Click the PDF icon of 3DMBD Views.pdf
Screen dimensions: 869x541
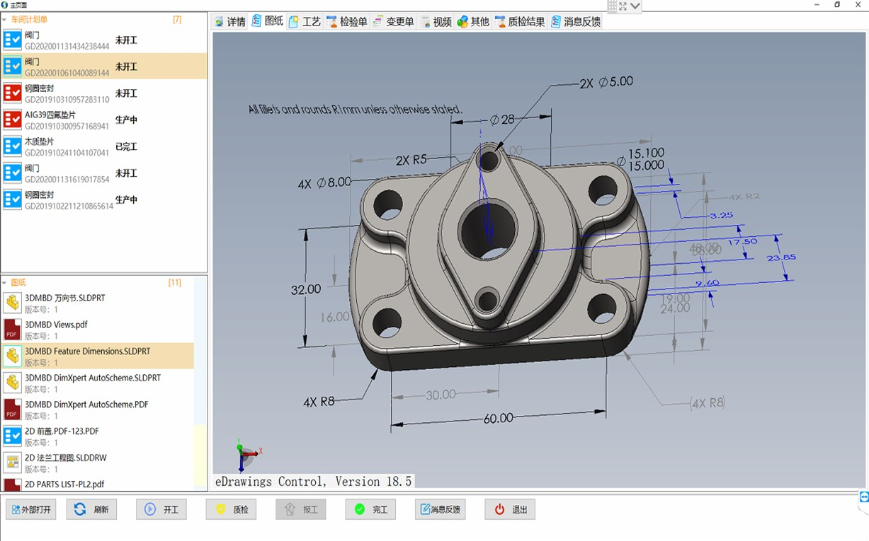pos(12,329)
